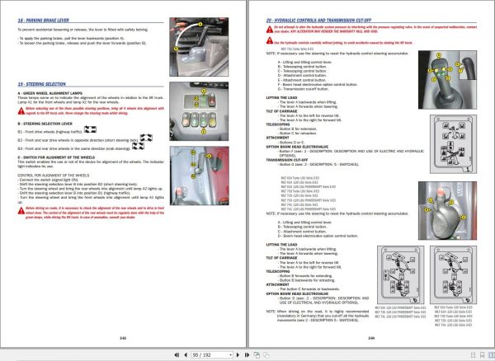Viewport: 495px width, 361px height.
Task: Click the previous view icon right of the last-page arrow
Action: click(257, 355)
